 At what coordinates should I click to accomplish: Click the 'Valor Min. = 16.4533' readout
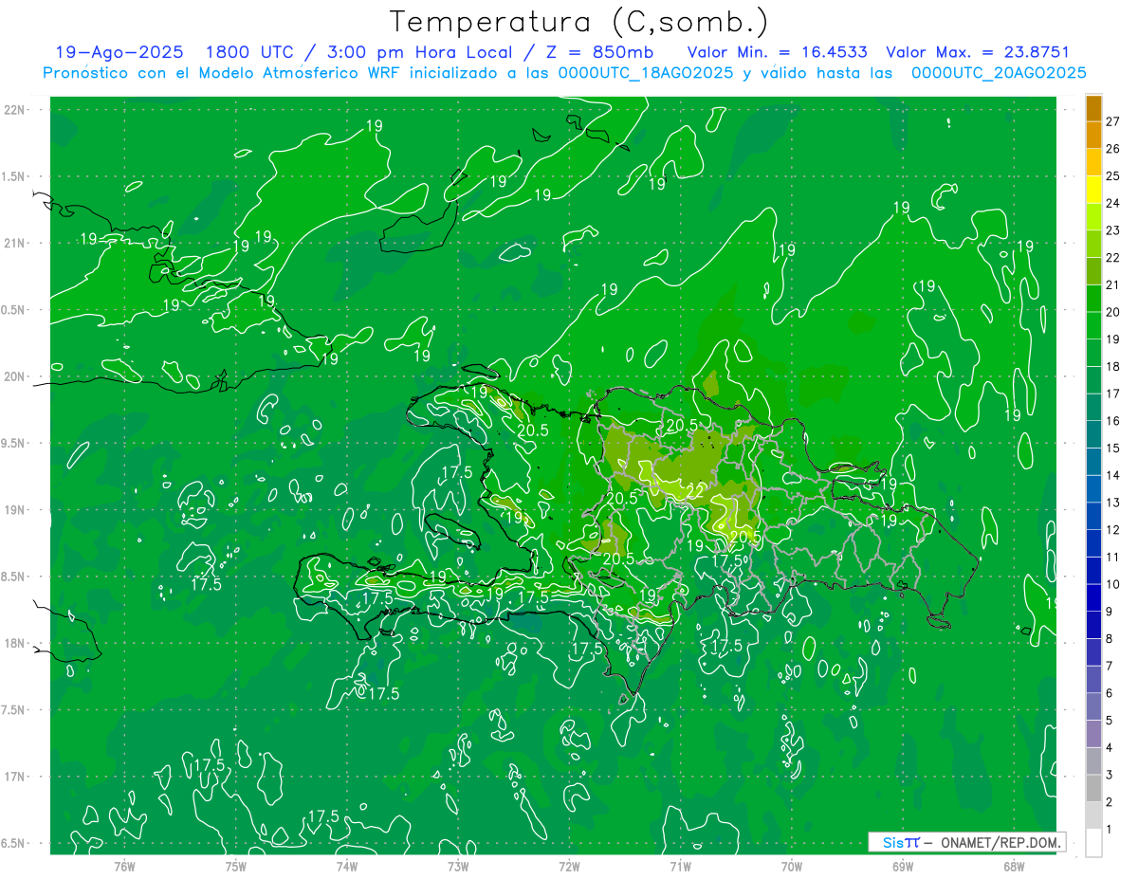point(778,52)
